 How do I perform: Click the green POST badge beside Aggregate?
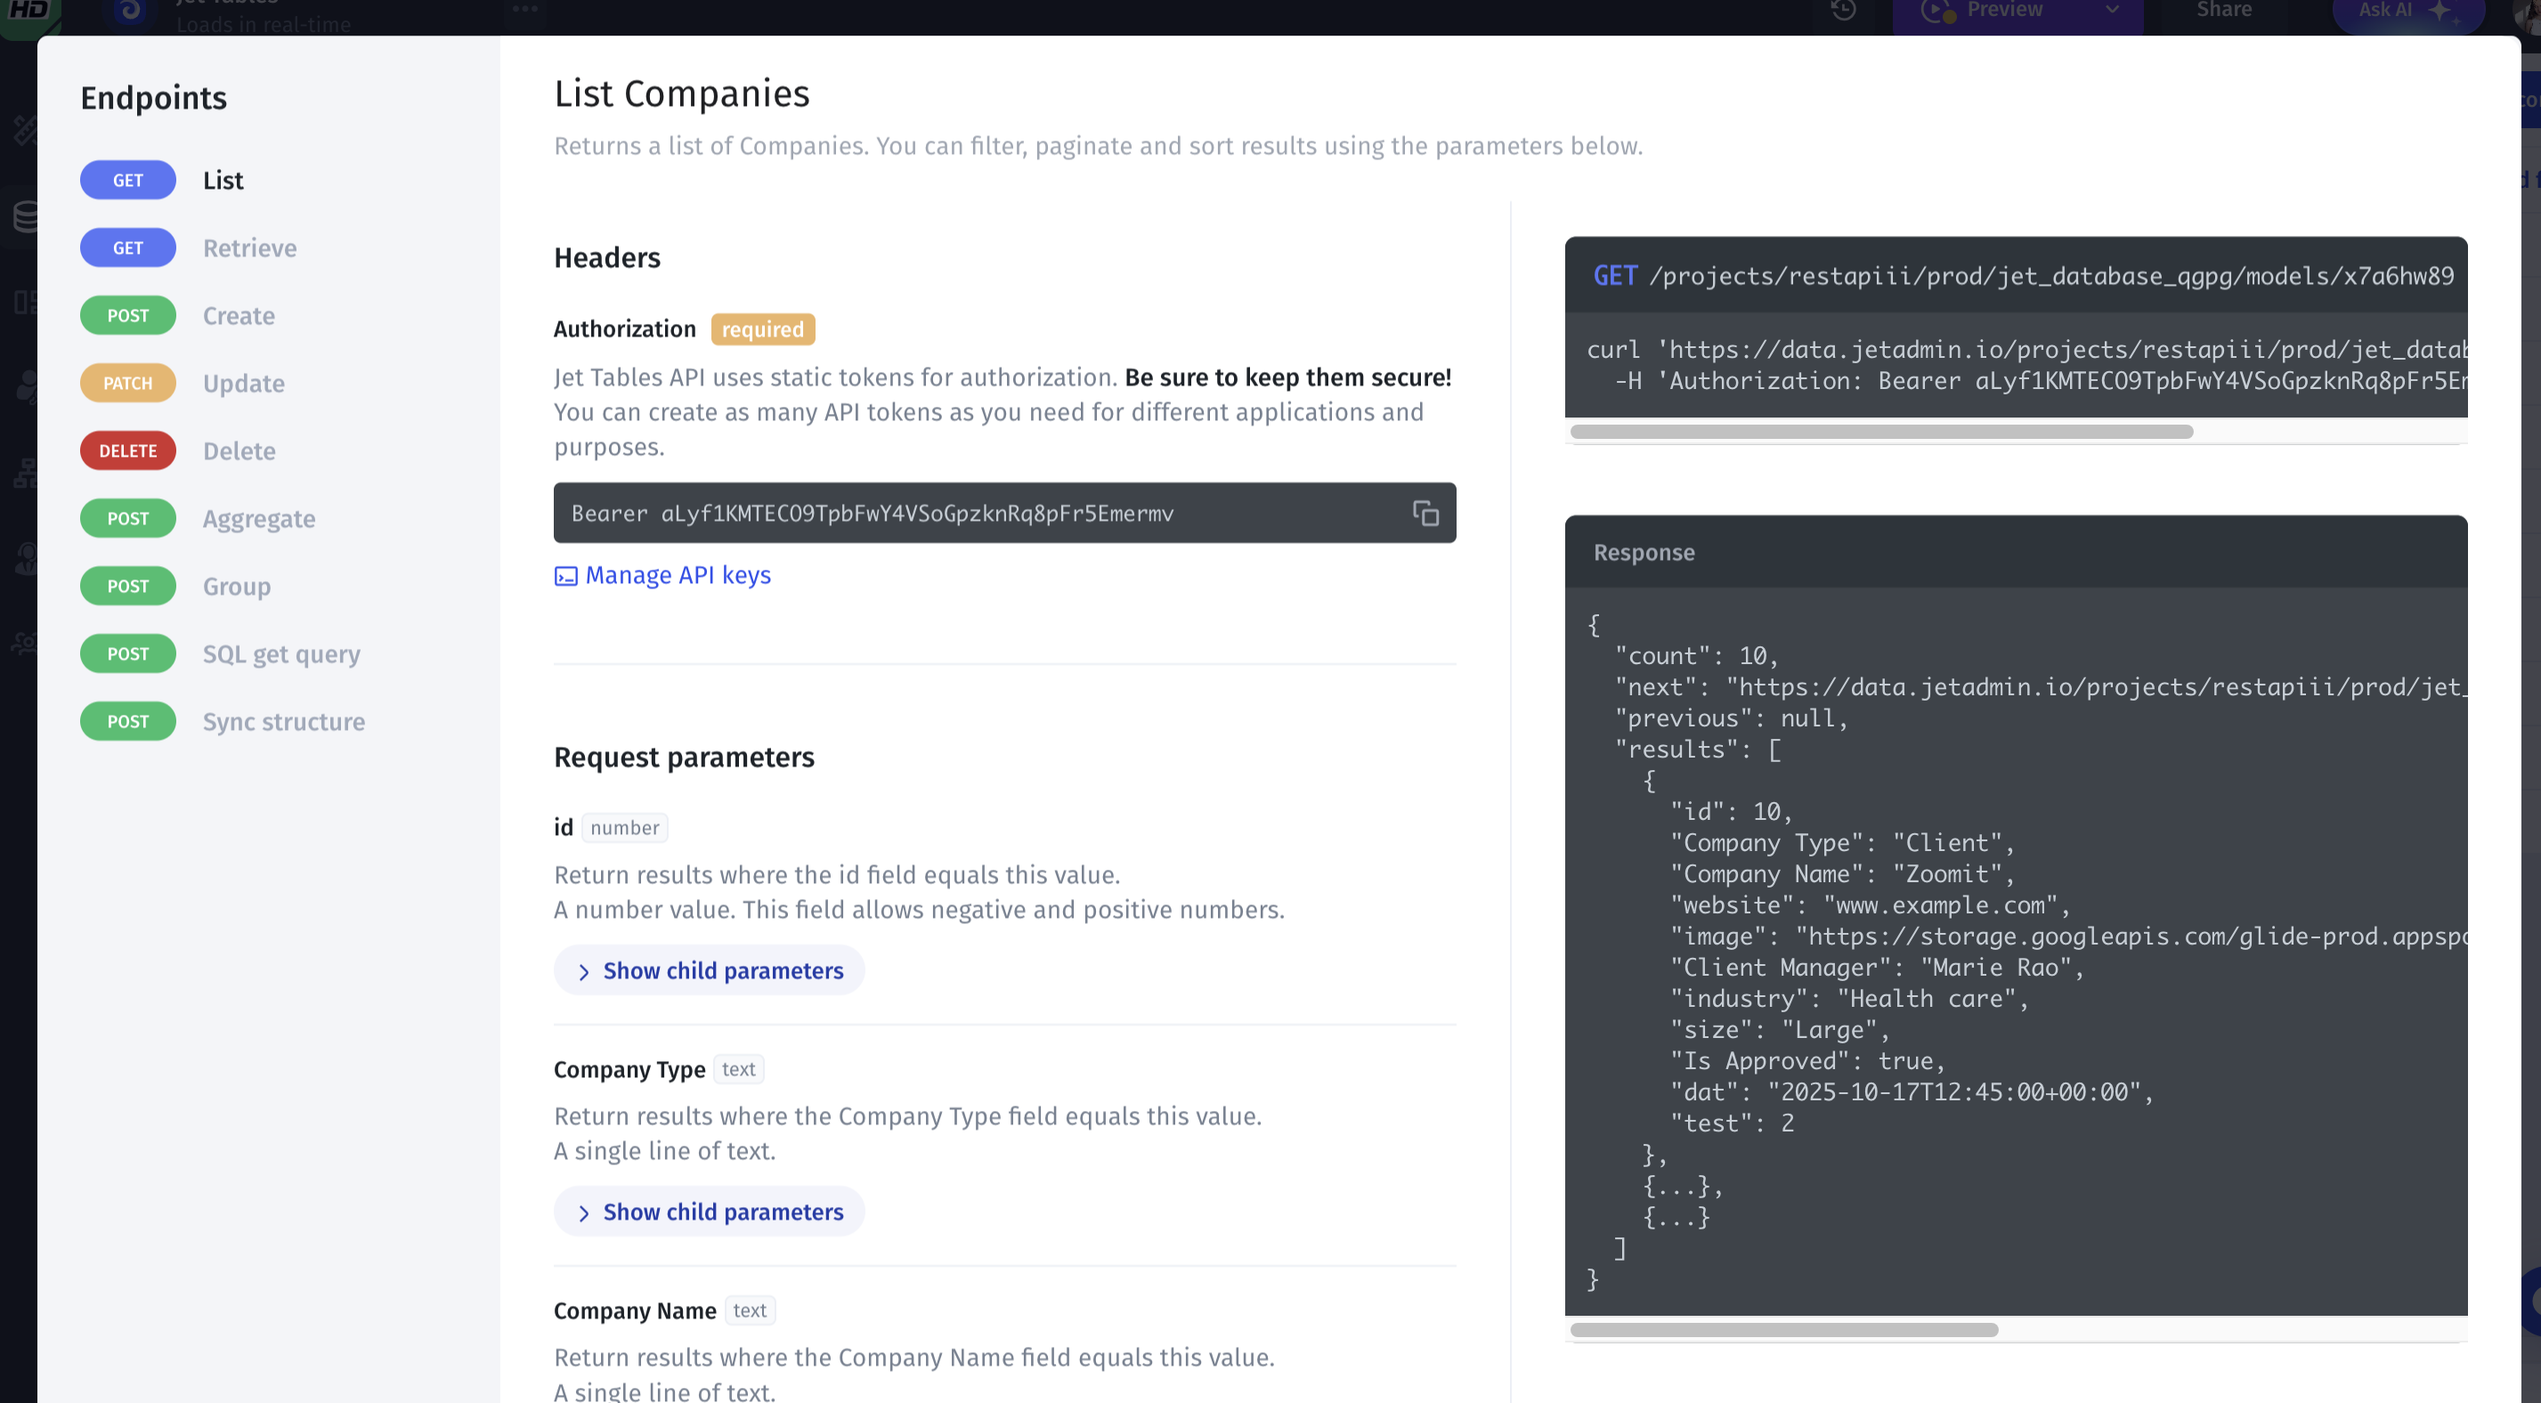tap(127, 519)
